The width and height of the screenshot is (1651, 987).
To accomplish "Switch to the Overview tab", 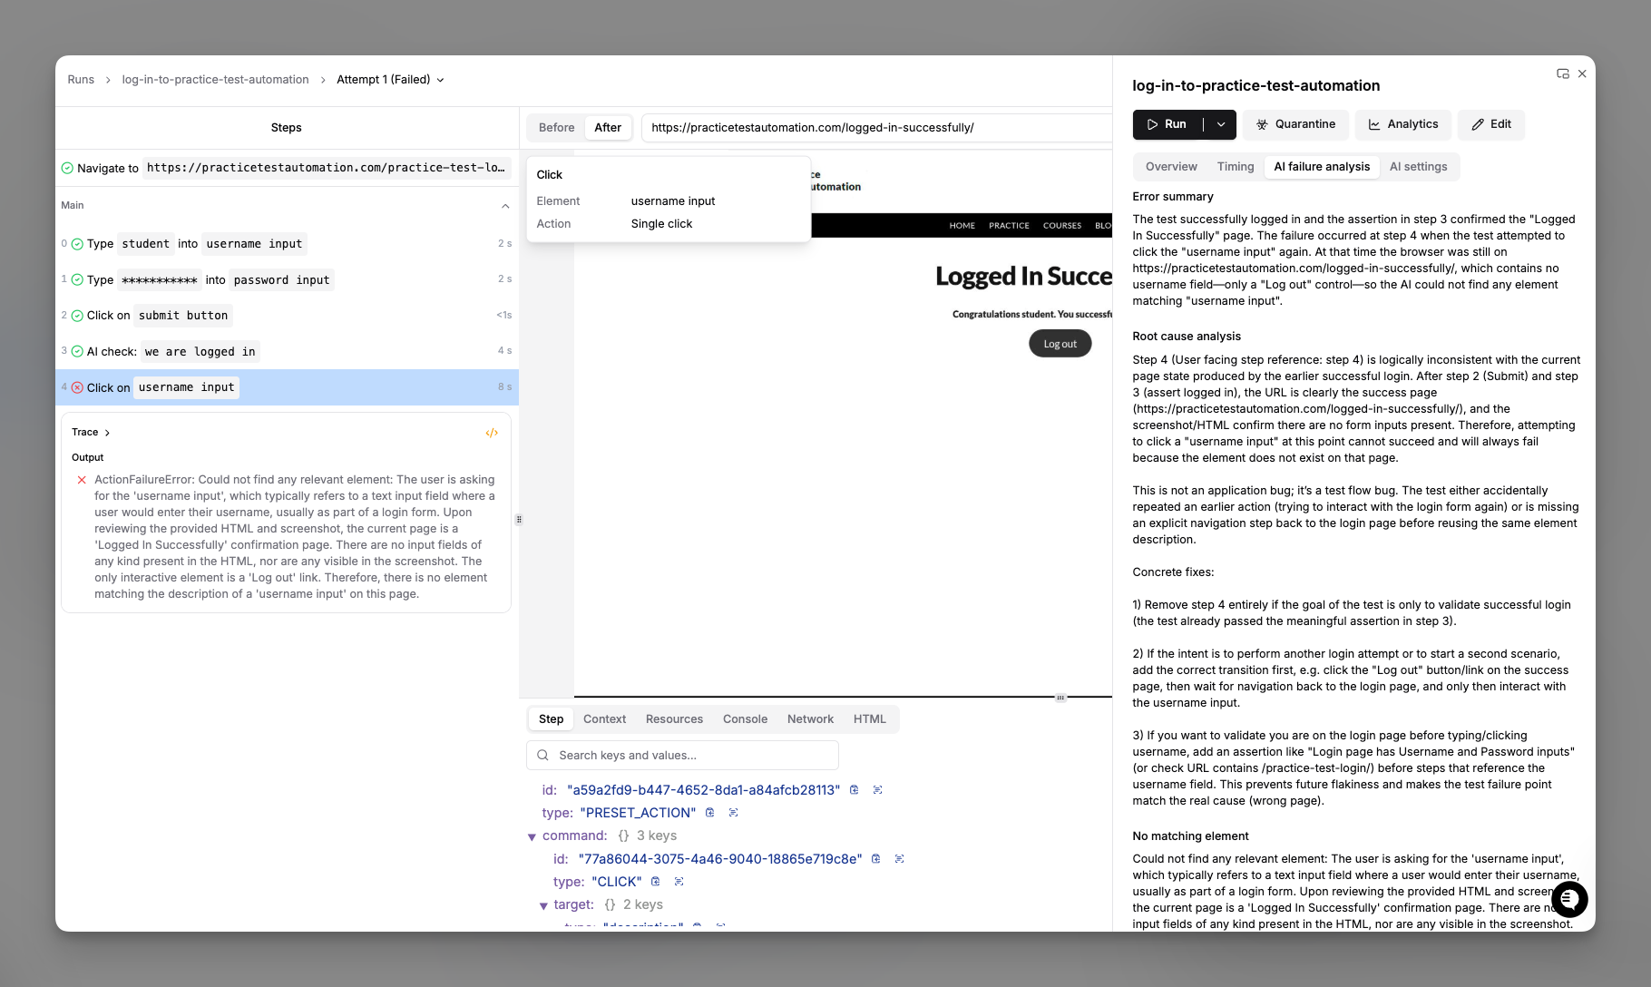I will pos(1171,167).
